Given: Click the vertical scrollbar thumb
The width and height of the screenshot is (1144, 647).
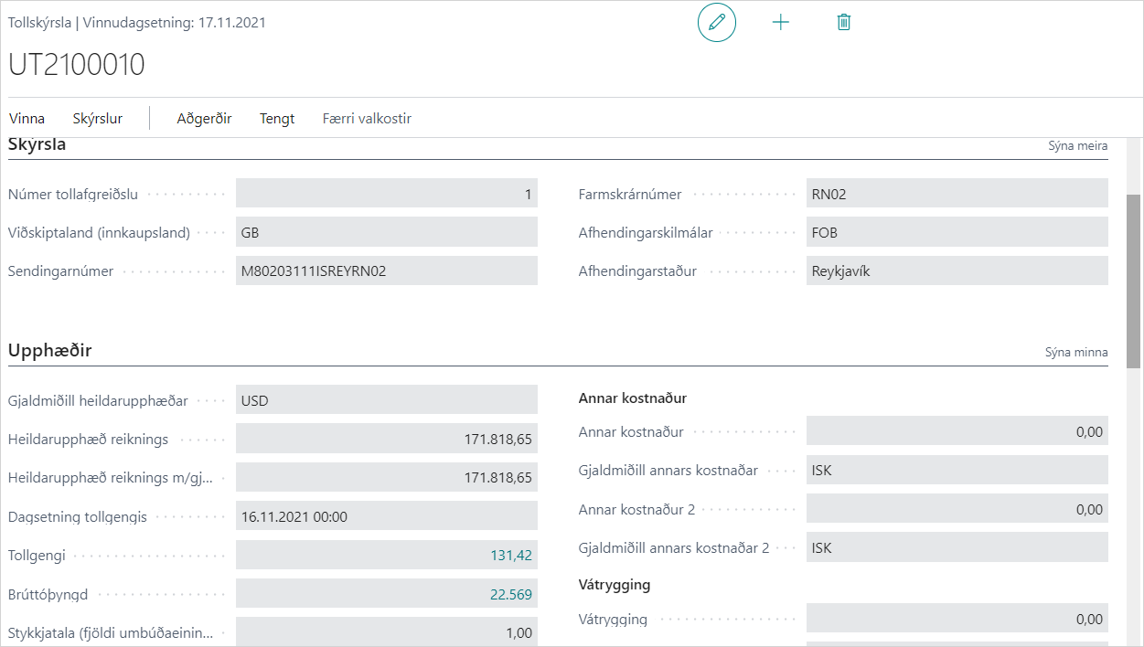Looking at the screenshot, I should [1134, 280].
